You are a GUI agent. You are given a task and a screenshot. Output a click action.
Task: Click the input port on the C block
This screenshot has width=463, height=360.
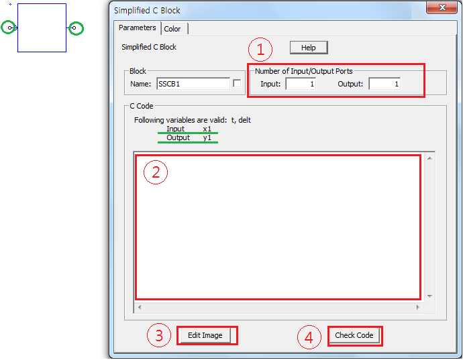[10, 28]
